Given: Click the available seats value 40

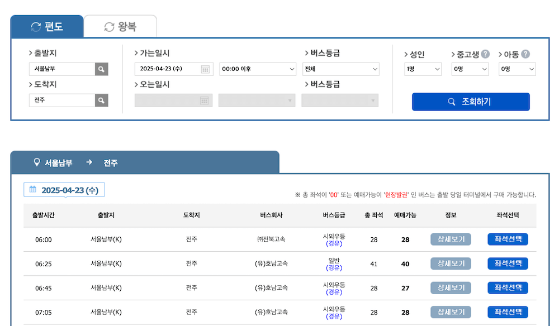Looking at the screenshot, I should tap(405, 263).
